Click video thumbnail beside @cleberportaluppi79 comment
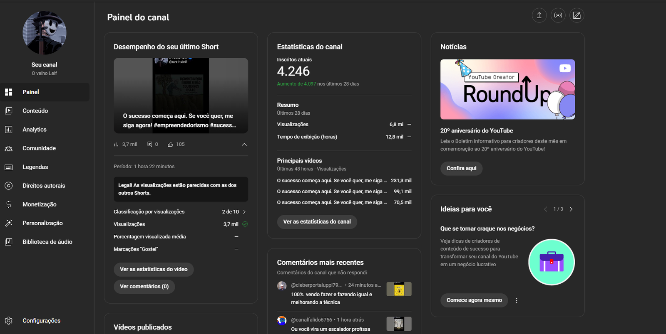 click(x=399, y=289)
